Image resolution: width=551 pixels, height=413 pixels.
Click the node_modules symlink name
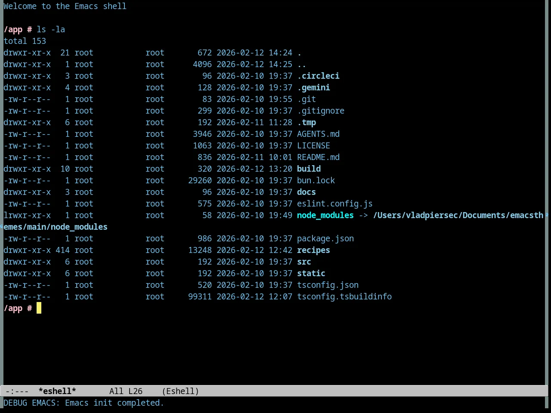(x=325, y=215)
